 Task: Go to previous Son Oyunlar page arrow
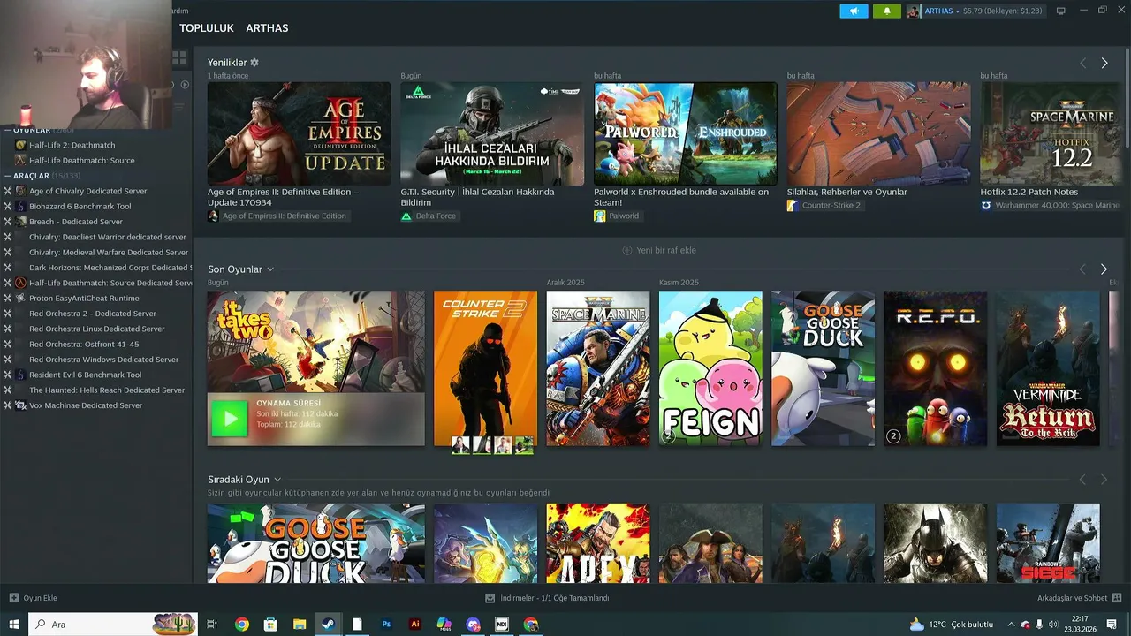1082,269
